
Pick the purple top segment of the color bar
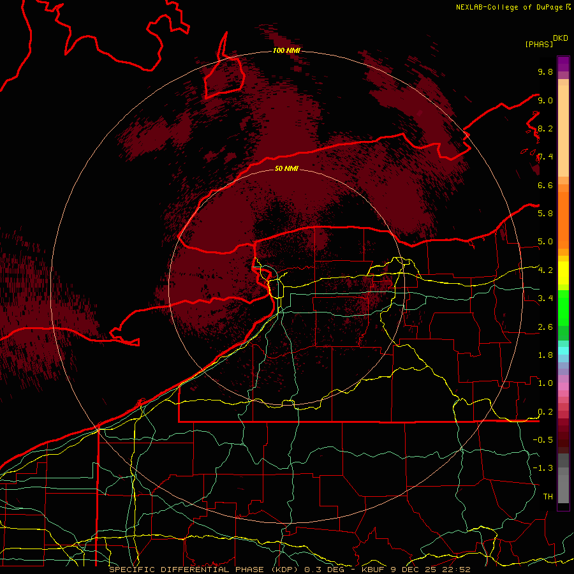coord(563,64)
